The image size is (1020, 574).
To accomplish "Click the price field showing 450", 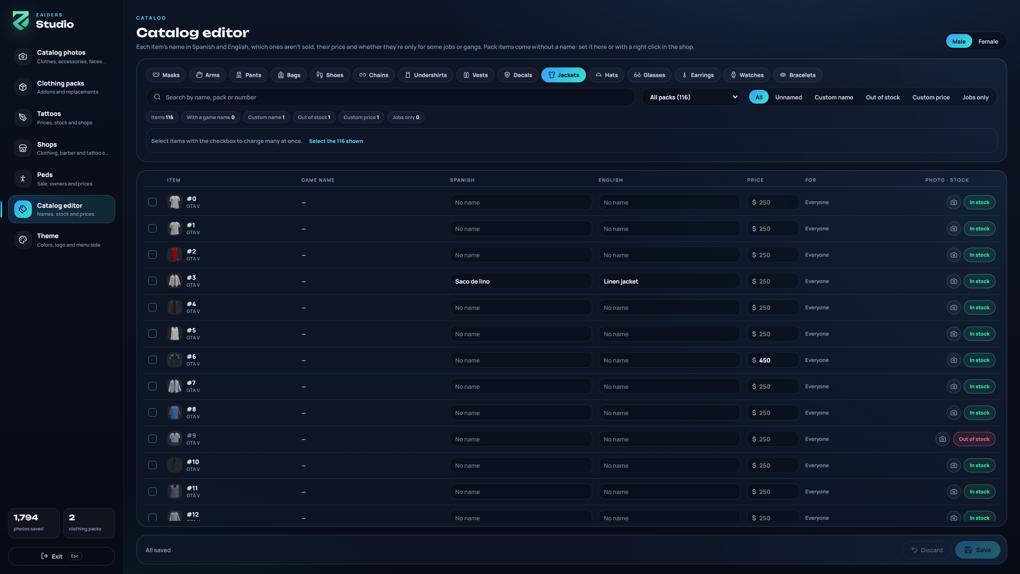I will (x=773, y=360).
